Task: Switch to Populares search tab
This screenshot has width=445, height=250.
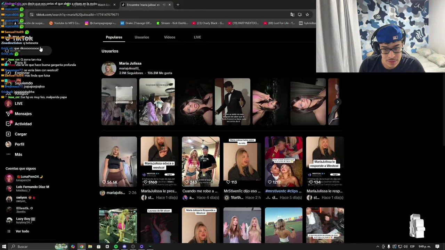Action: point(114,37)
